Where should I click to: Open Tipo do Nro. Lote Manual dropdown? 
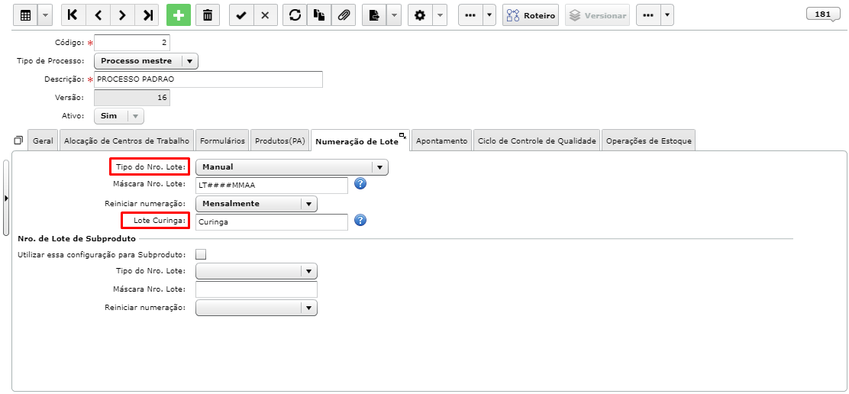292,167
